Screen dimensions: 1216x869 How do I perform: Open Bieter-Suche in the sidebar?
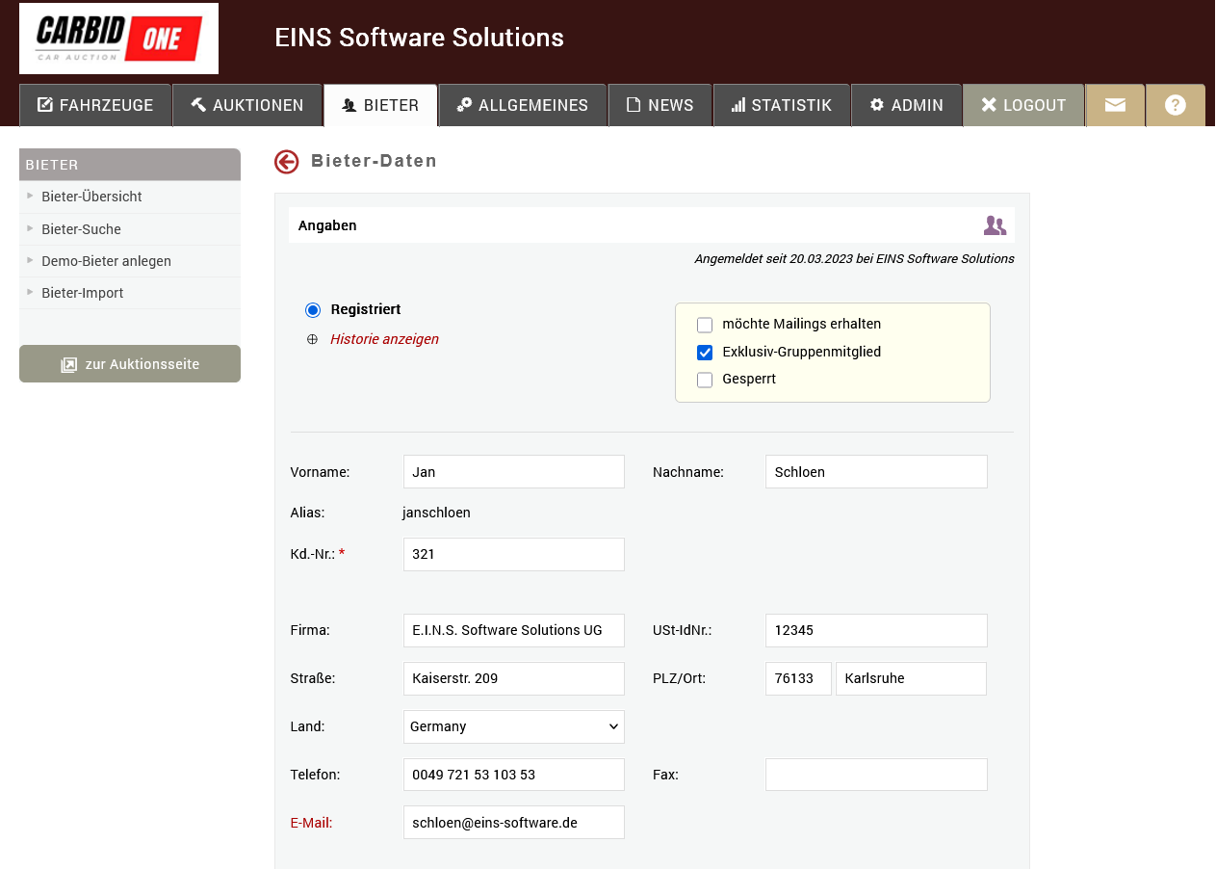click(x=81, y=229)
